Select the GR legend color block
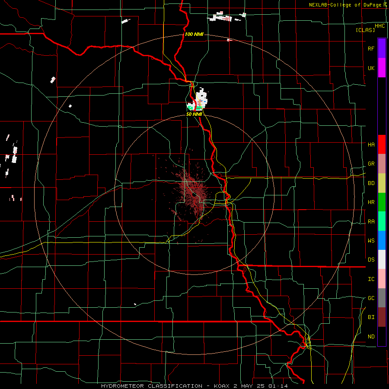This screenshot has height=389, width=389. (x=382, y=163)
